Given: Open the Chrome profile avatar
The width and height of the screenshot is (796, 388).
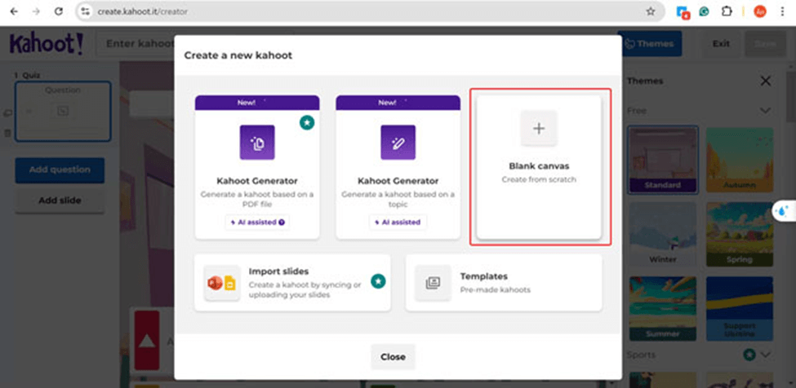Looking at the screenshot, I should coord(760,11).
